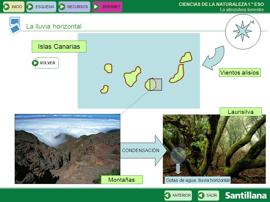Click the Gotas de agua: lluvia horizontal caption
Viewport: 270px width, 202px height.
pyautogui.click(x=198, y=180)
